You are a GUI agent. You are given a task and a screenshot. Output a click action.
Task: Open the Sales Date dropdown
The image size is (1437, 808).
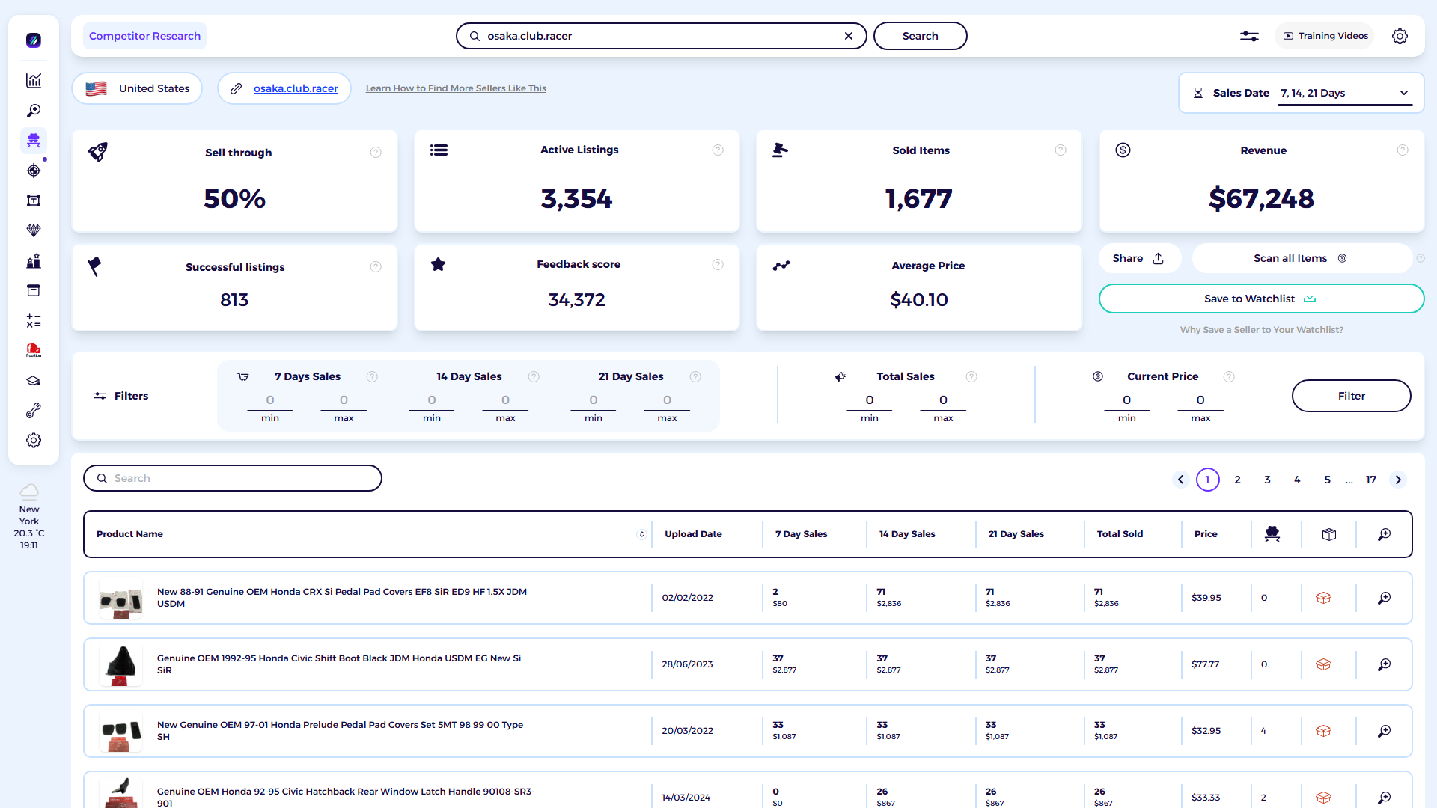coord(1345,93)
